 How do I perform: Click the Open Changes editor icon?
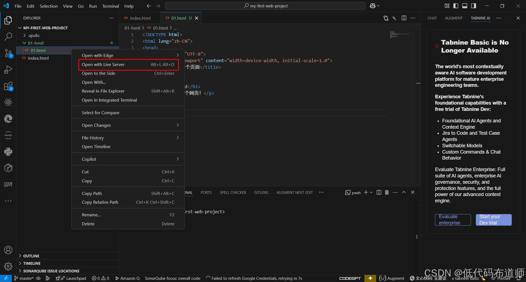pyautogui.click(x=386, y=18)
